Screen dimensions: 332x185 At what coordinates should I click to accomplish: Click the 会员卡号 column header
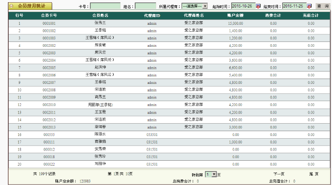[x=49, y=15]
